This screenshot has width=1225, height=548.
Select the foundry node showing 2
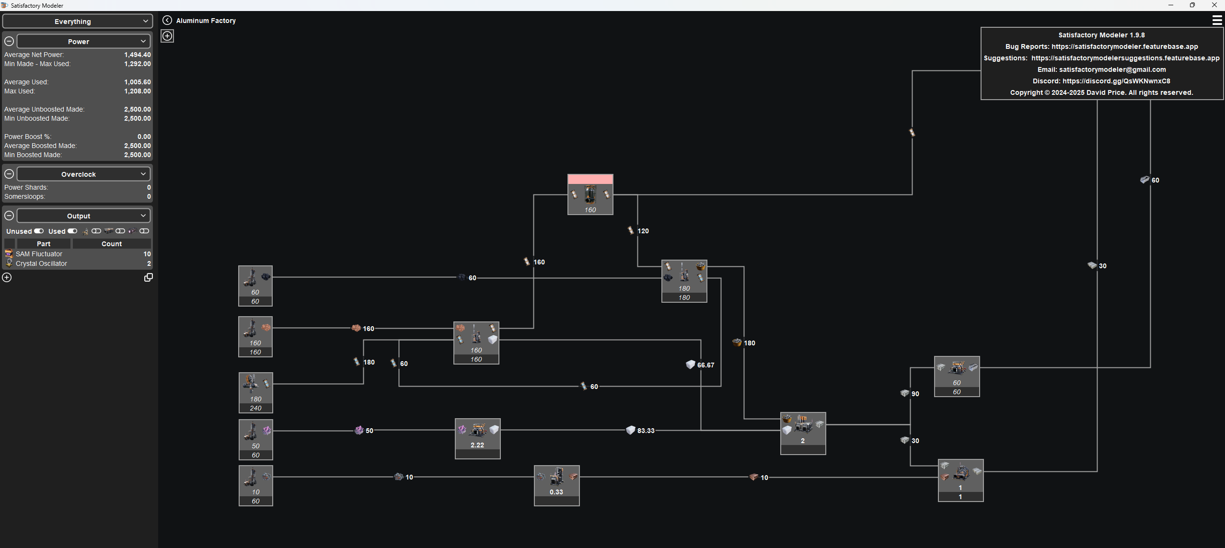(803, 434)
